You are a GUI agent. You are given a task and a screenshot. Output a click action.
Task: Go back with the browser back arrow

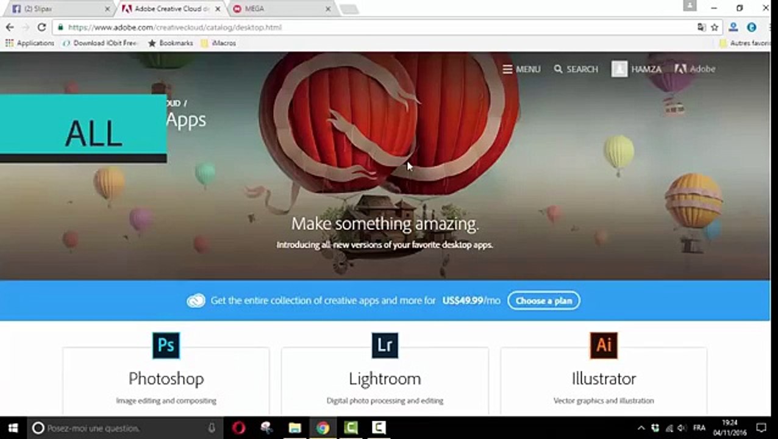click(x=10, y=27)
